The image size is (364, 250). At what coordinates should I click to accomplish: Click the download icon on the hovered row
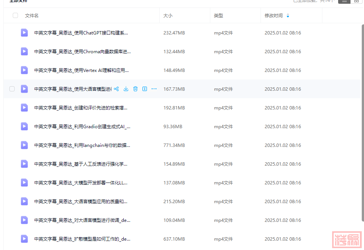click(126, 89)
